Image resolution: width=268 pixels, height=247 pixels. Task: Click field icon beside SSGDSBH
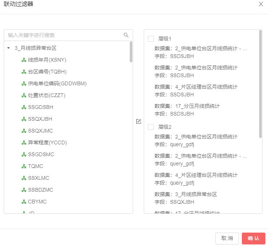[x=24, y=107]
